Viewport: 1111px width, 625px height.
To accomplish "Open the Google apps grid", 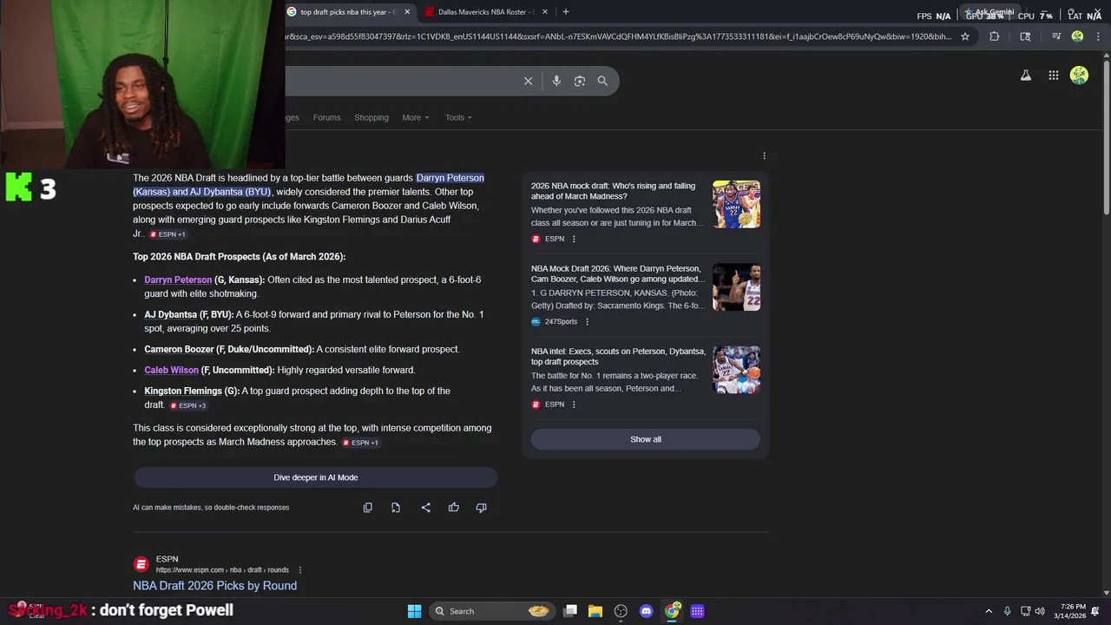I will tap(1054, 76).
